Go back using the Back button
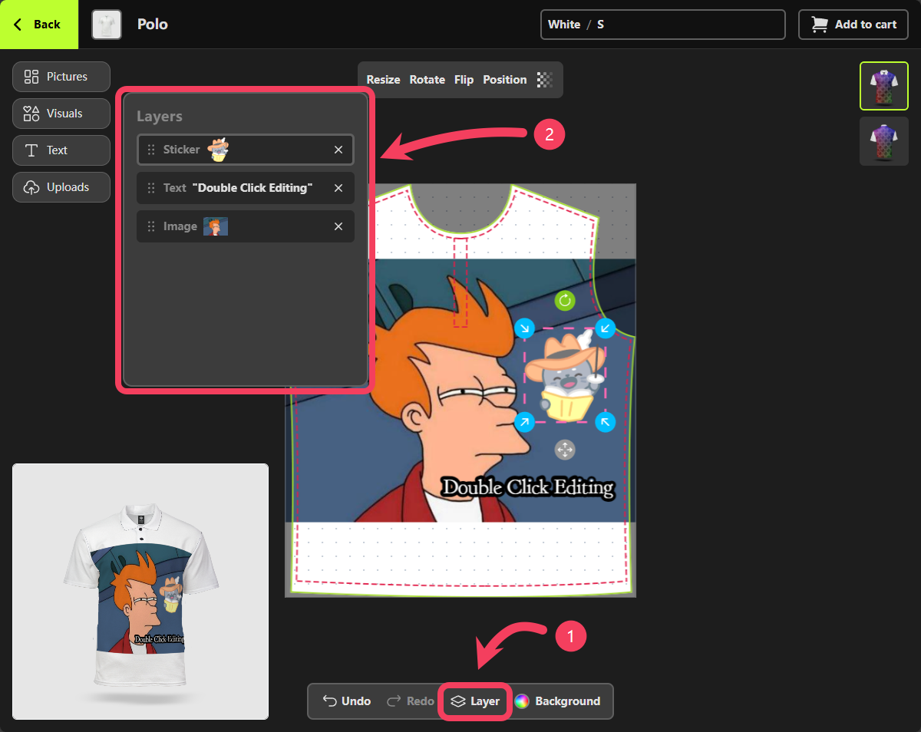This screenshot has width=921, height=732. (x=38, y=25)
